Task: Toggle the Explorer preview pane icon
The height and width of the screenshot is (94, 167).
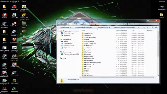Action: tap(152, 27)
